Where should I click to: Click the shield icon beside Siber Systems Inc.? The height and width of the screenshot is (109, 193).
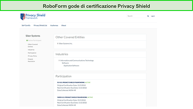[58, 43]
